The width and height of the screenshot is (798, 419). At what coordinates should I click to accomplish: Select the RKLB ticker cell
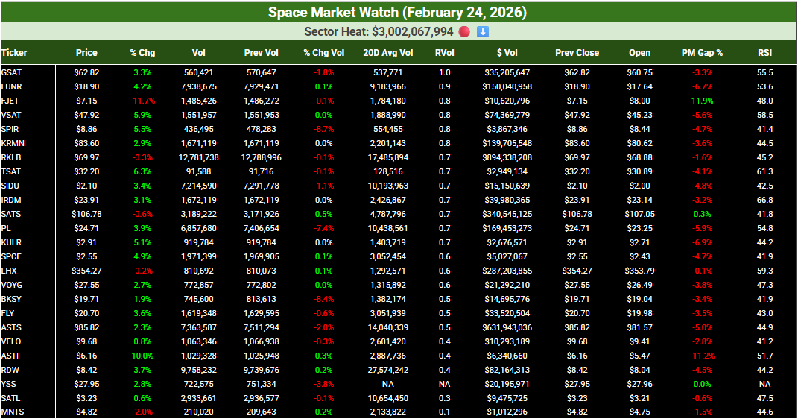[11, 158]
